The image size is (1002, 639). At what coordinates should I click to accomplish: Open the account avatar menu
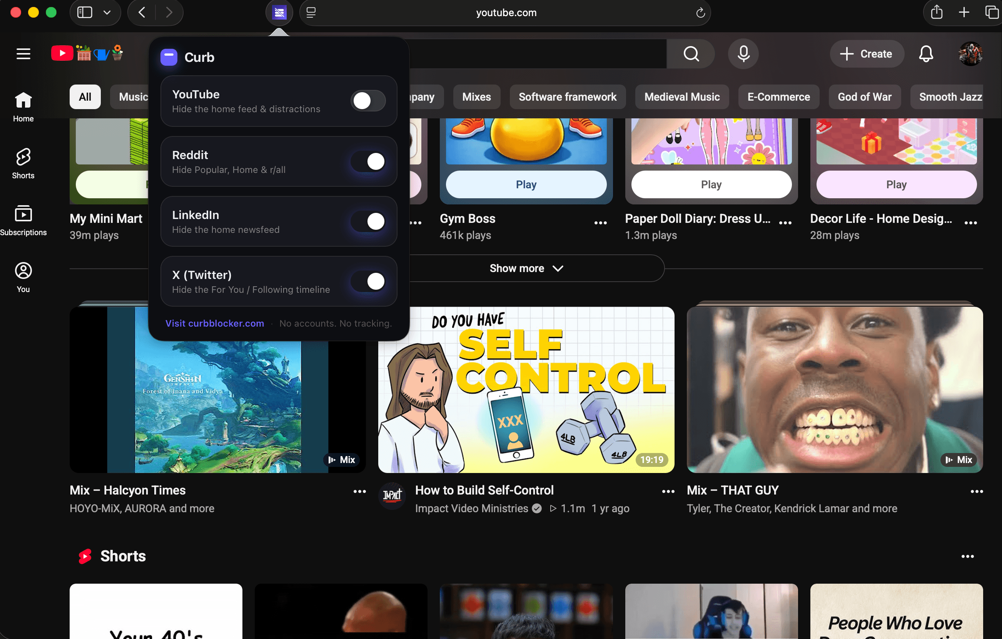coord(970,53)
